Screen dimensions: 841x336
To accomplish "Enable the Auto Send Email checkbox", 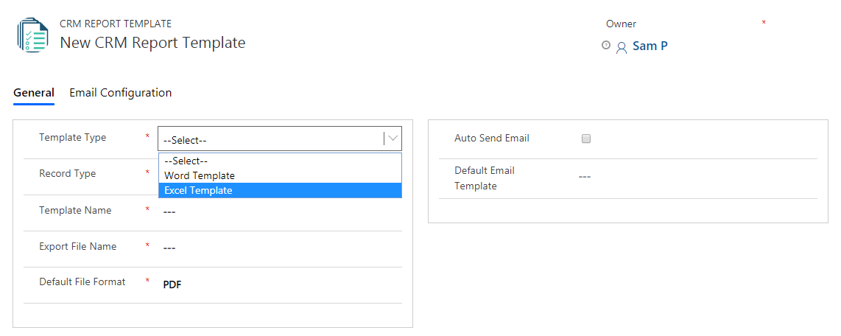I will [586, 139].
